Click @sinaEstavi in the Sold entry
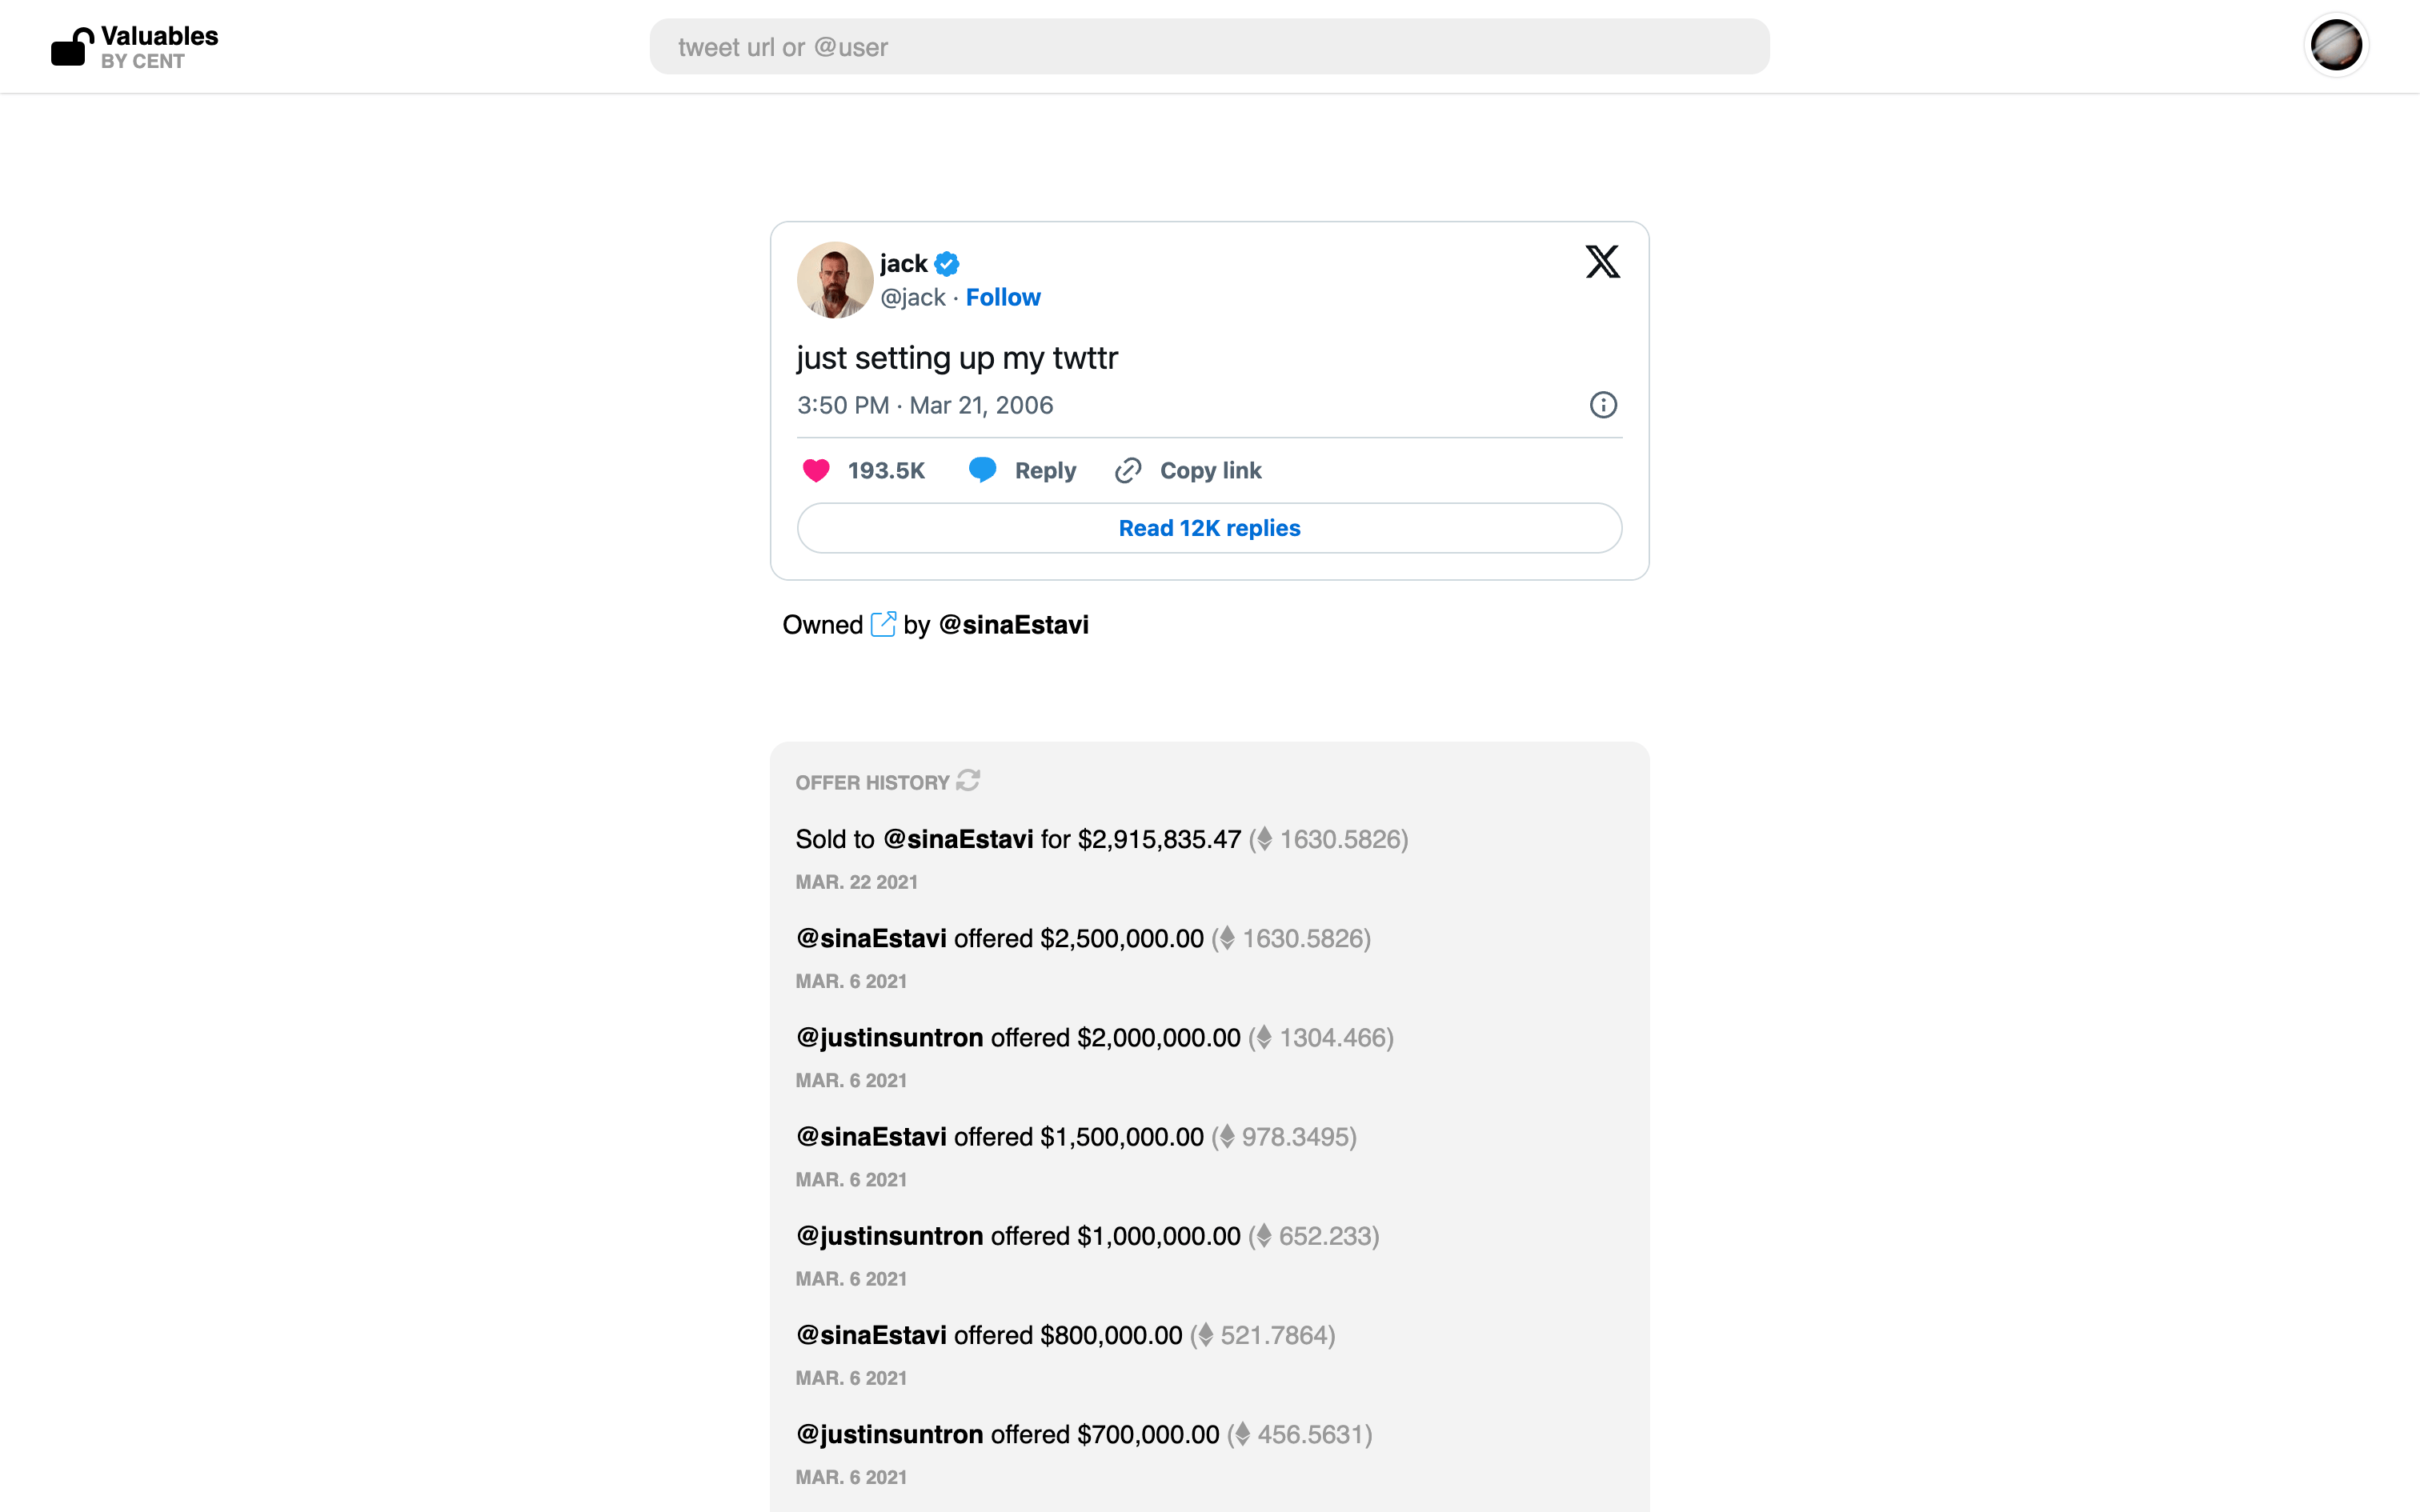This screenshot has width=2420, height=1512. (957, 839)
